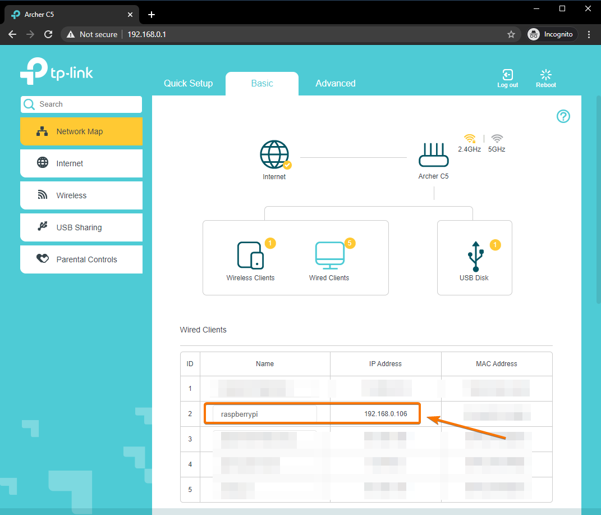This screenshot has width=601, height=515.
Task: Click the Archer C5 router icon
Action: [433, 155]
